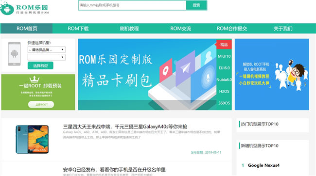316x176 pixels.
Task: Select the Nubia6.0 banner tab
Action: 224,80
